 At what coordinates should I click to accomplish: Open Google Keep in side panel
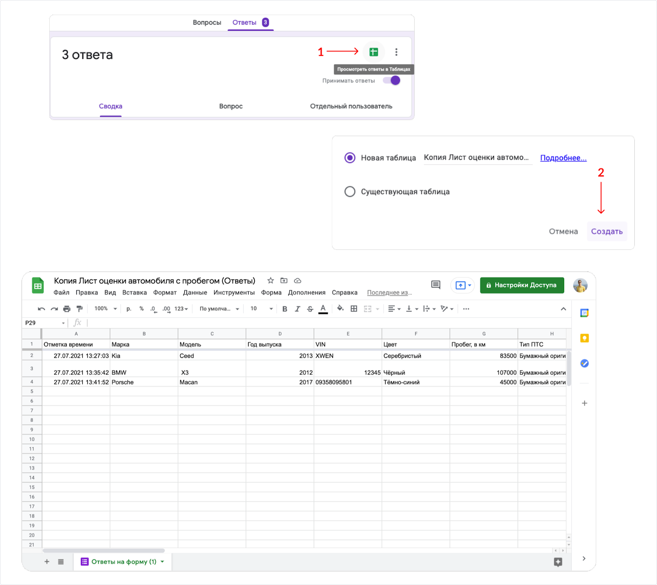pos(584,338)
